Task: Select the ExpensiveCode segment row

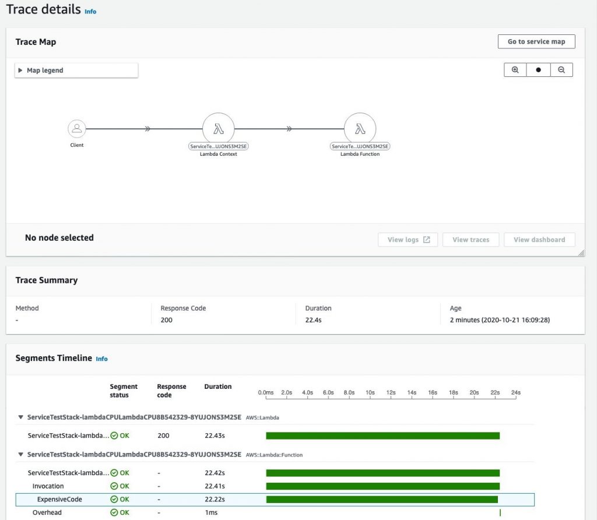Action: click(x=275, y=500)
